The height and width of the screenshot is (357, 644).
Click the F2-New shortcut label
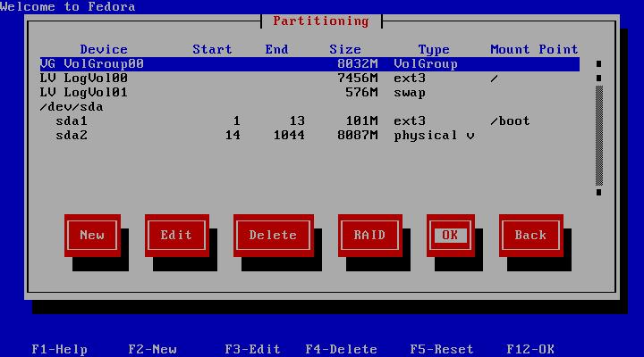click(152, 349)
